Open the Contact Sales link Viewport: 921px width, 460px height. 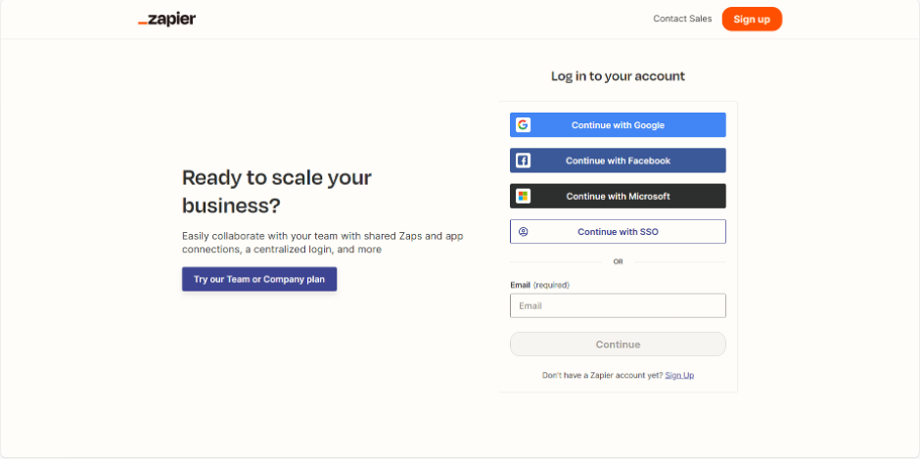[x=682, y=19]
